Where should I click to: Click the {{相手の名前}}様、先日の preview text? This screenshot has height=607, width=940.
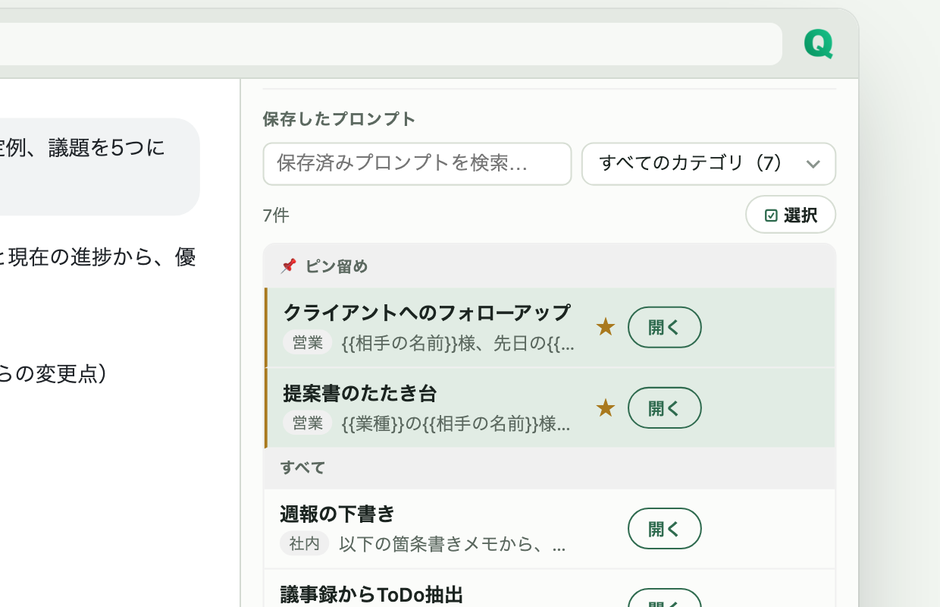point(458,343)
